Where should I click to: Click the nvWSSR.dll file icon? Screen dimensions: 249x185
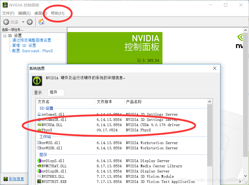coord(39,148)
